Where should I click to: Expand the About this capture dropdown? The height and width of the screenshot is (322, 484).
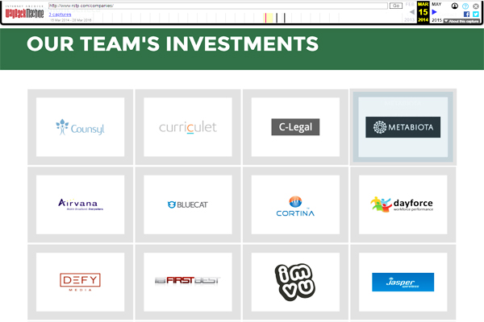pos(462,22)
